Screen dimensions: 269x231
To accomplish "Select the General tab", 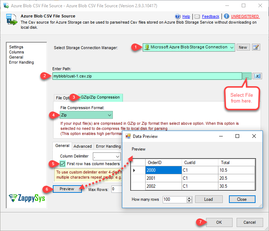I will tap(62, 146).
